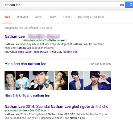Click Hình ảnh cho nathan lee heading

point(26,64)
